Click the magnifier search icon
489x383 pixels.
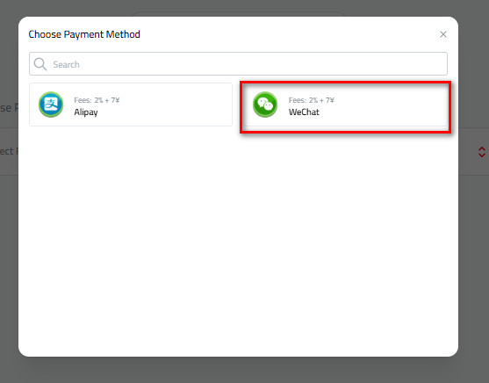[40, 64]
